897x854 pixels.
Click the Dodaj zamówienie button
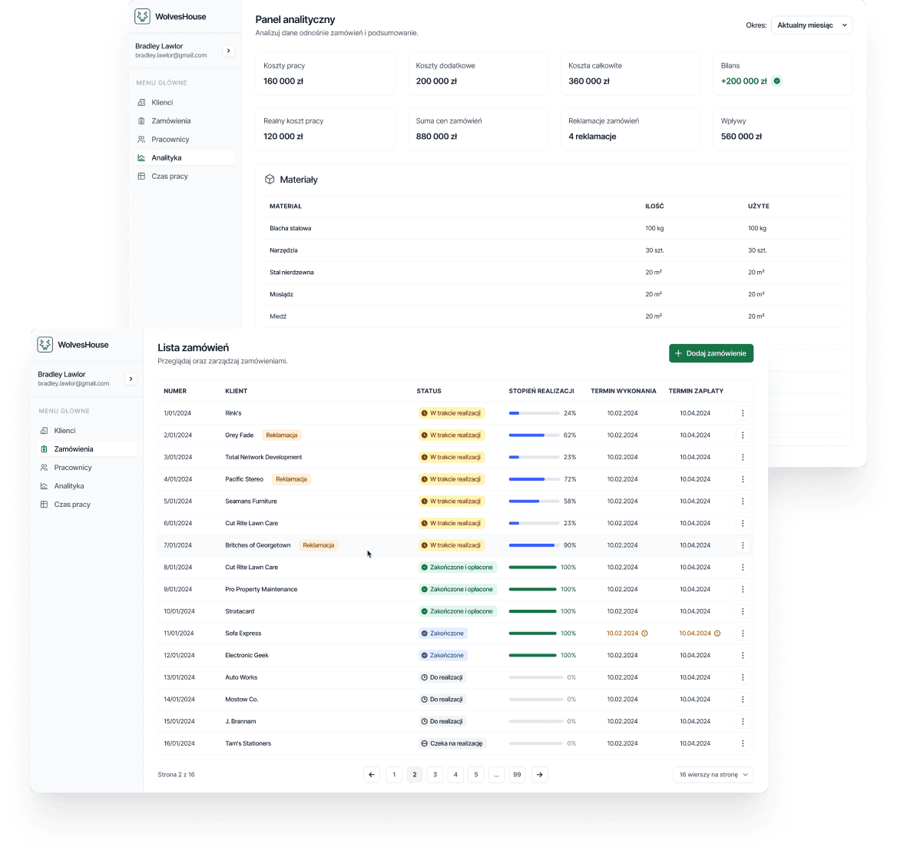pos(711,353)
